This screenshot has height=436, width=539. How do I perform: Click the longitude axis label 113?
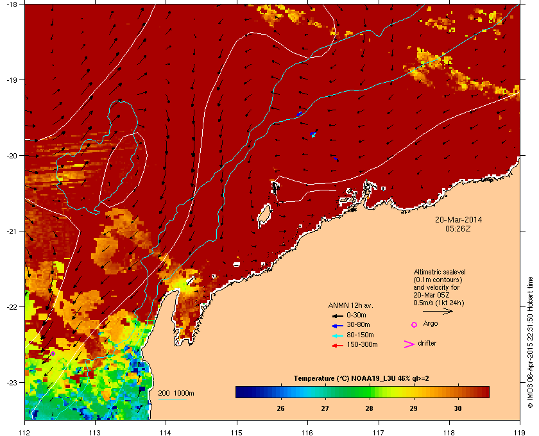pos(95,433)
